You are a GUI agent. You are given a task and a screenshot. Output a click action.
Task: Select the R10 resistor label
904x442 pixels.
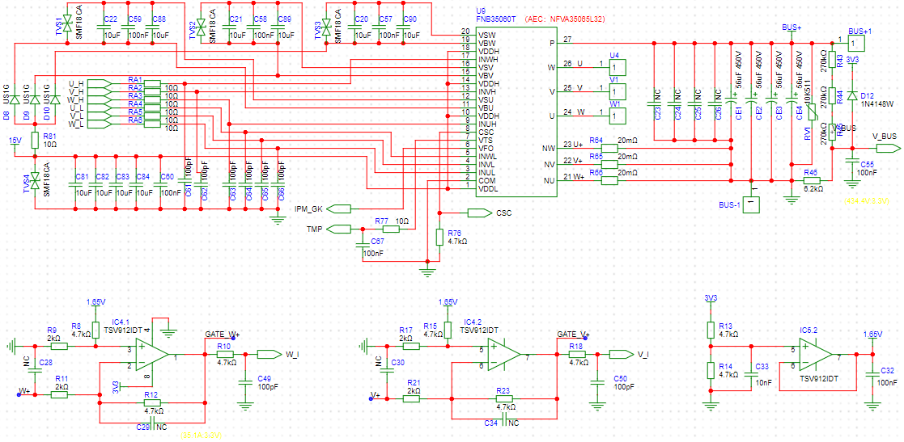(x=223, y=346)
